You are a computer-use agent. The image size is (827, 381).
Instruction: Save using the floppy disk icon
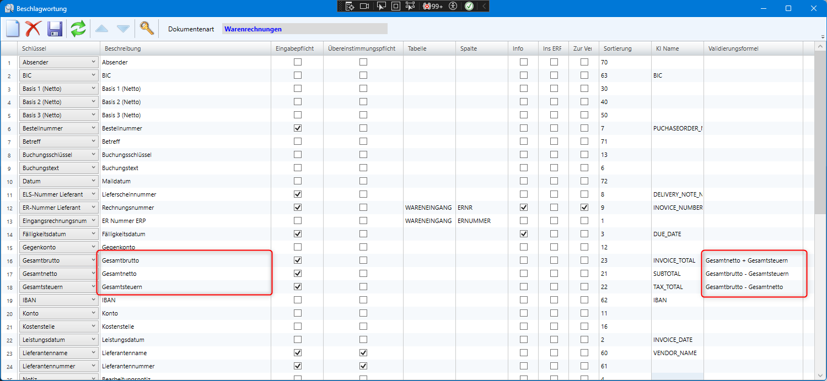pyautogui.click(x=55, y=29)
